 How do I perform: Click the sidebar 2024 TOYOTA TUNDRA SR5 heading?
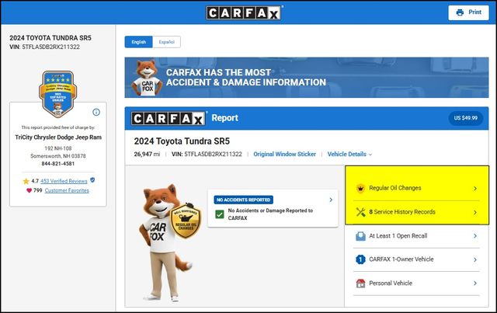click(50, 38)
